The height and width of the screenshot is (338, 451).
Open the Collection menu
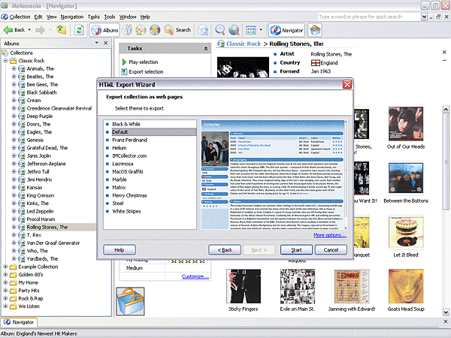pos(20,17)
